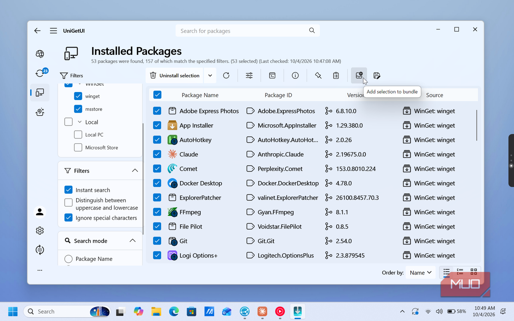Image resolution: width=514 pixels, height=321 pixels.
Task: Open the Windows Start menu
Action: click(x=13, y=311)
